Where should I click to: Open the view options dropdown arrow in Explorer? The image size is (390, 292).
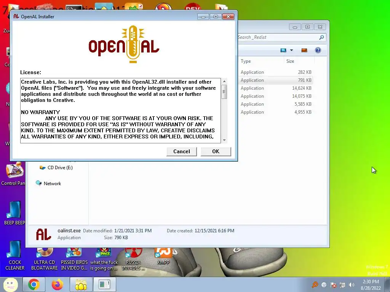click(x=291, y=50)
